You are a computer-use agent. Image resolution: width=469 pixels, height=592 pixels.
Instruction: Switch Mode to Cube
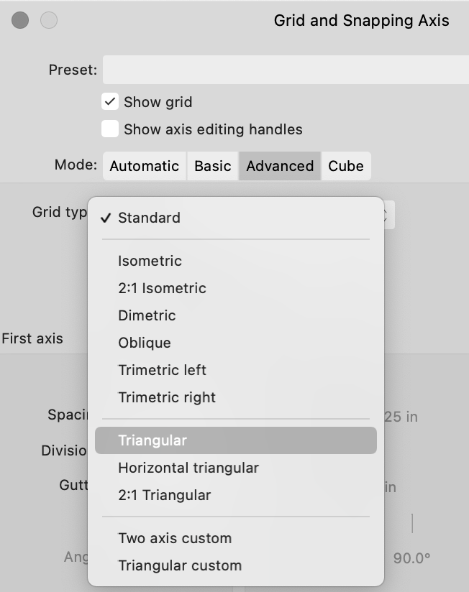tap(346, 166)
